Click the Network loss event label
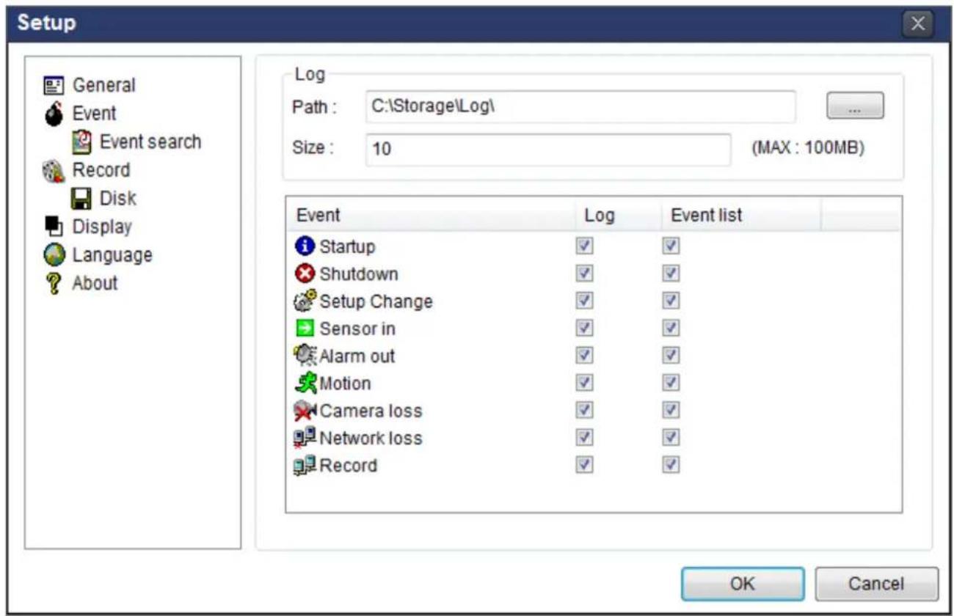Viewport: 954px width, 616px height. point(371,438)
